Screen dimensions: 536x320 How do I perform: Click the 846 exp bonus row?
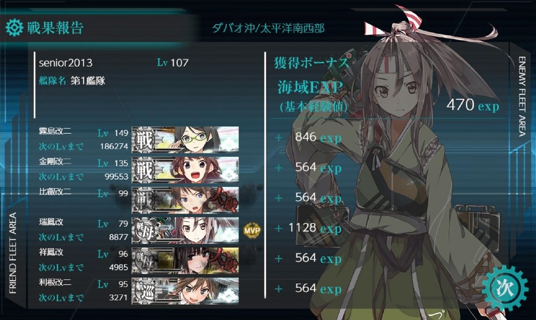pos(309,137)
